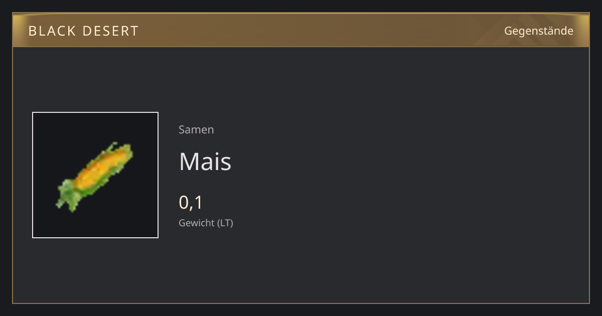Click the corn icon's lower stem tip
The image size is (602, 316).
pyautogui.click(x=60, y=204)
